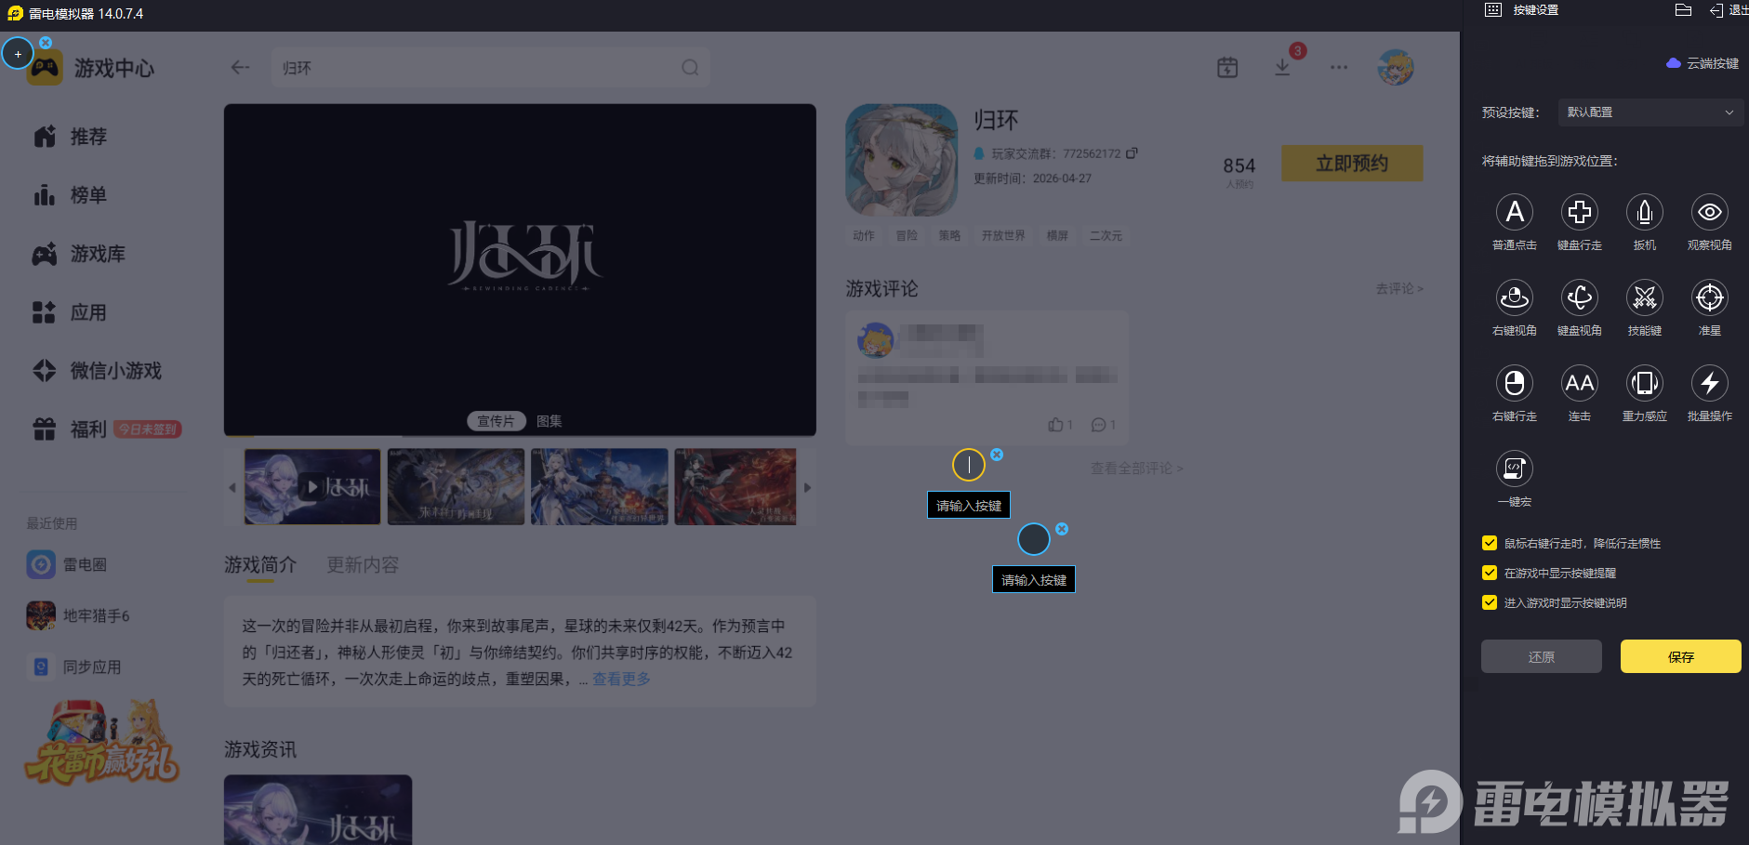This screenshot has height=845, width=1749.
Task: Copy the player group number 772562172
Action: click(x=1132, y=153)
